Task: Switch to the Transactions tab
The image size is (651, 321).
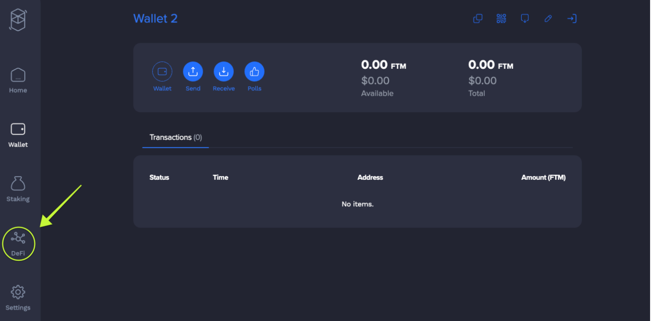Action: pos(176,138)
